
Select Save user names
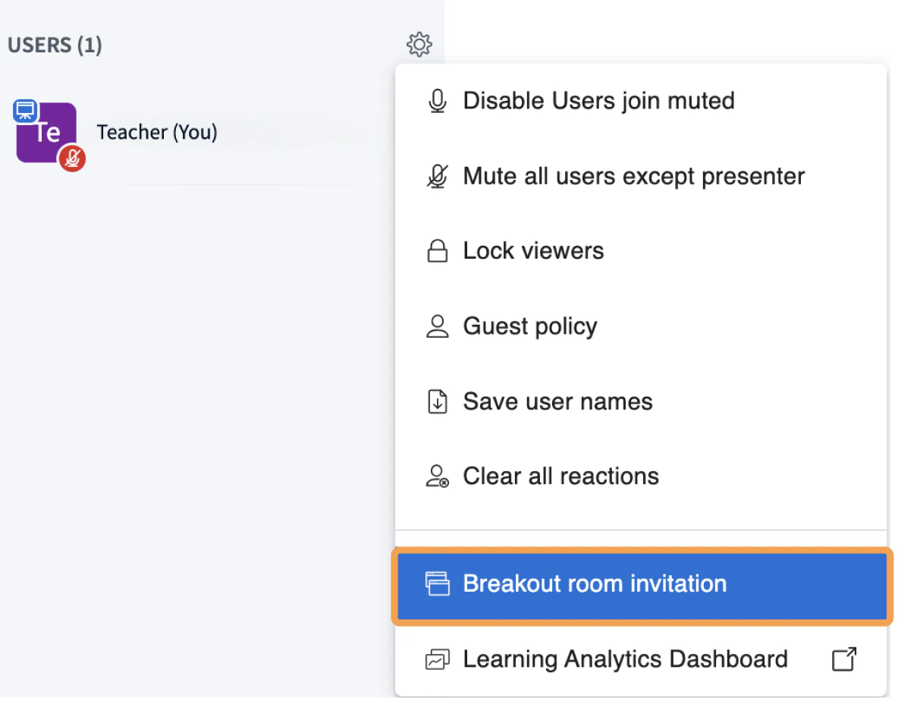[x=557, y=401]
